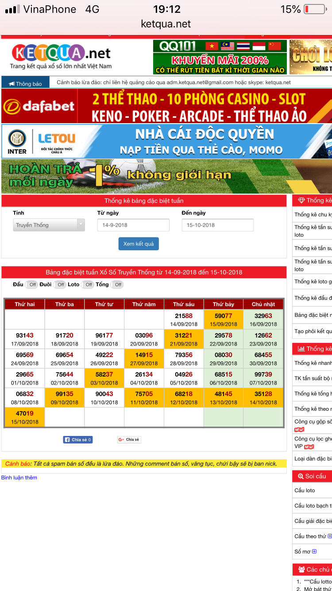
Task: Click the Soi cầu magnifier icon
Action: (301, 476)
